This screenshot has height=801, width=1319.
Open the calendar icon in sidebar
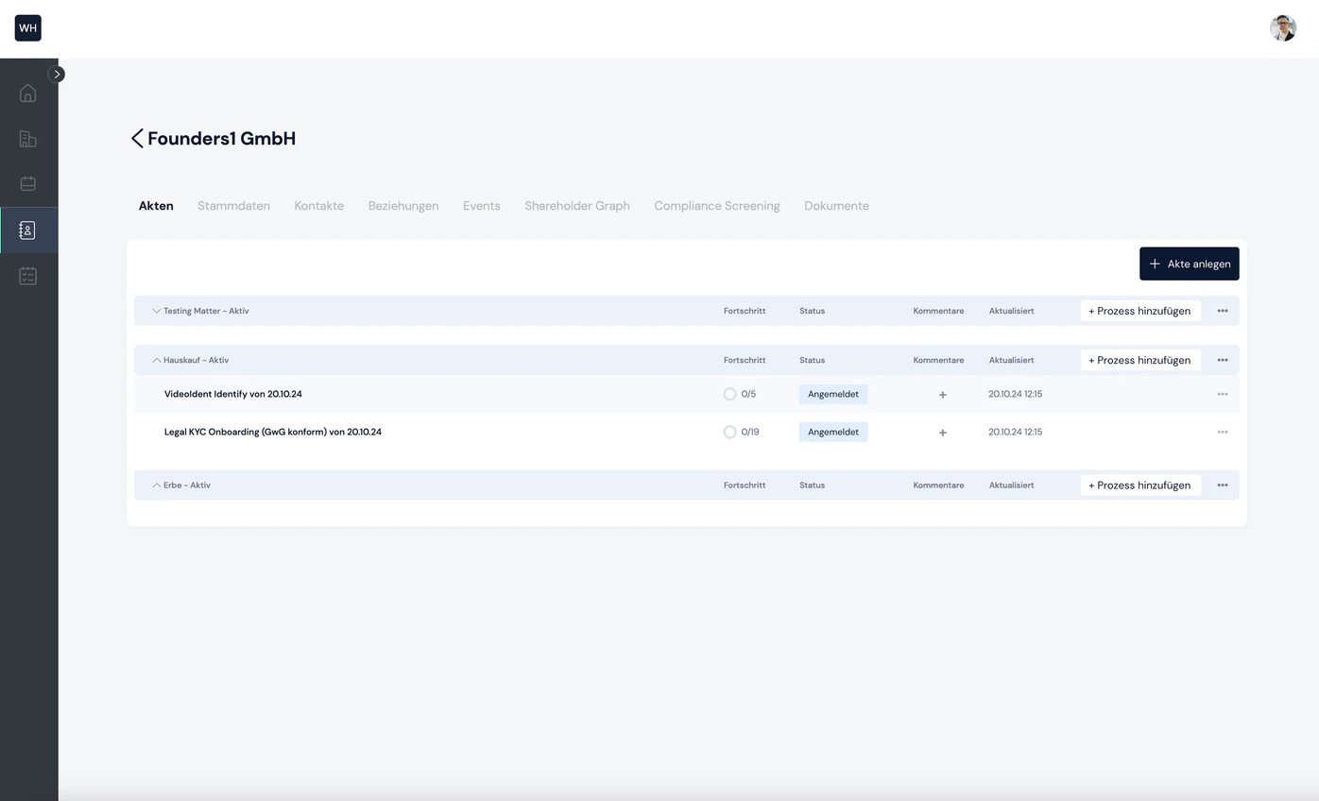28,183
